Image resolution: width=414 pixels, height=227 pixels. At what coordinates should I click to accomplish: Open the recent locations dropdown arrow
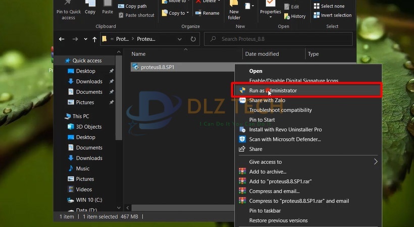click(x=85, y=39)
